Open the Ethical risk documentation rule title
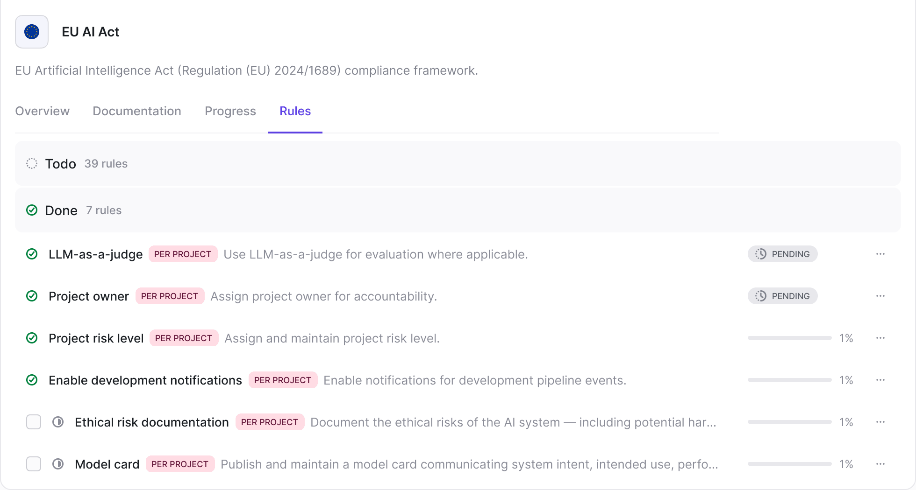This screenshot has width=916, height=490. (x=152, y=422)
